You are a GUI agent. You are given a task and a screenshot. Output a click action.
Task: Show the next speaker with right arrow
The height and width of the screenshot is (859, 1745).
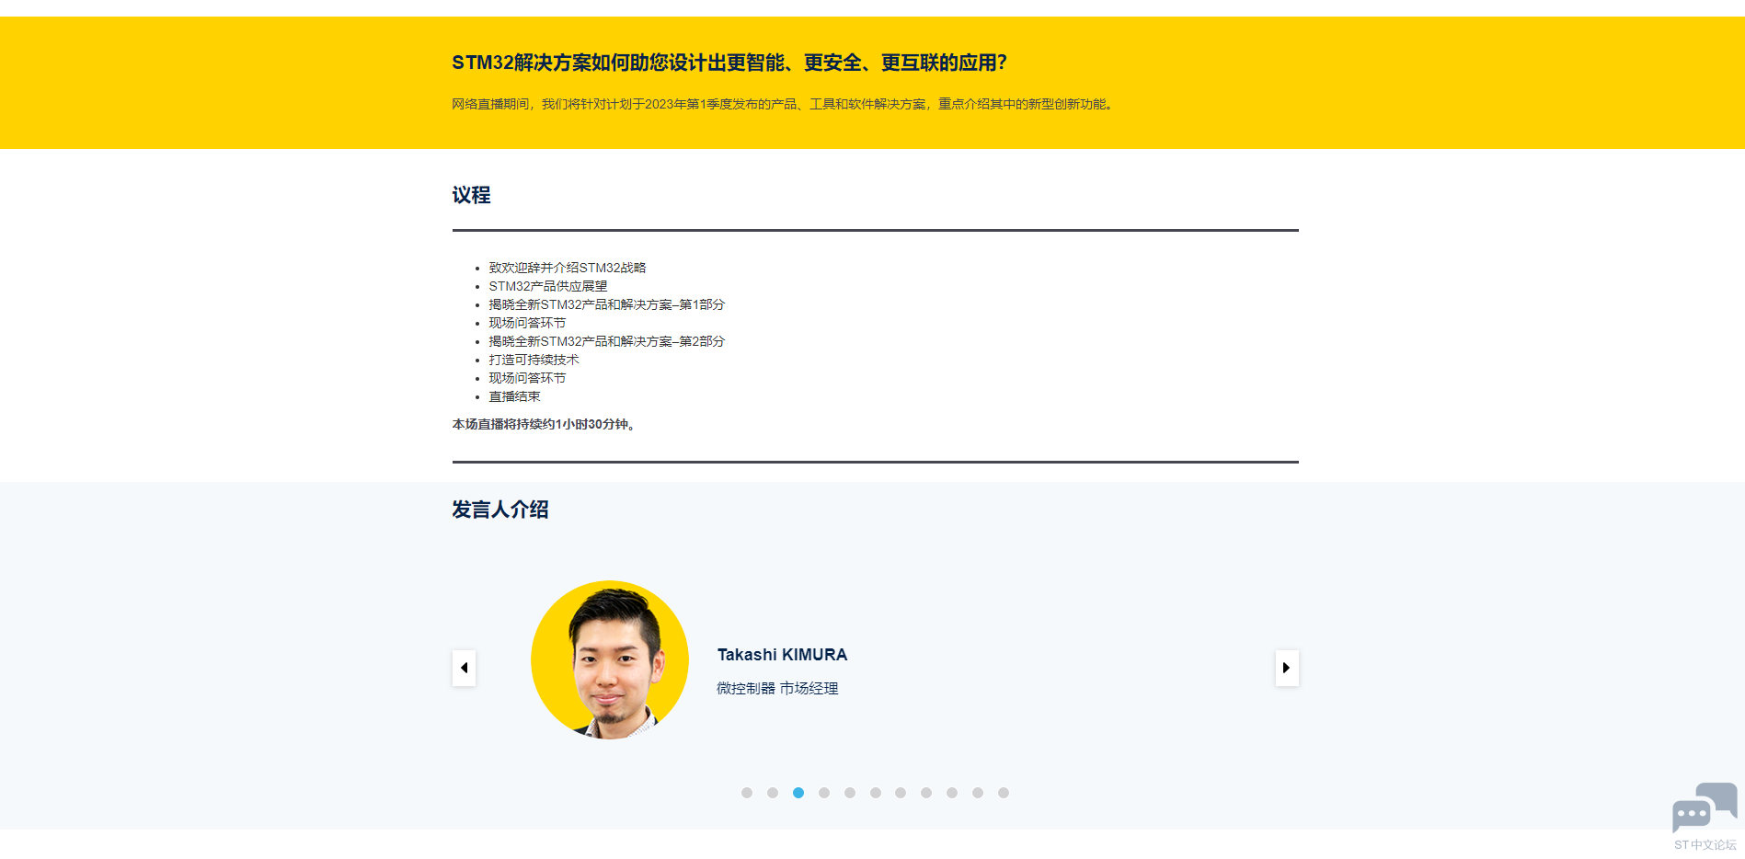1287,668
